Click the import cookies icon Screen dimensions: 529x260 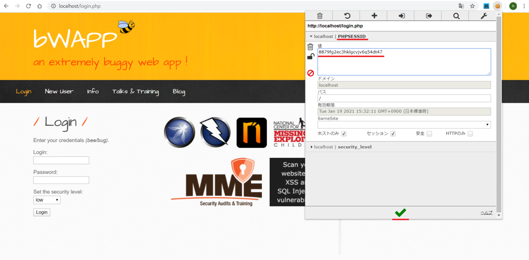point(402,16)
